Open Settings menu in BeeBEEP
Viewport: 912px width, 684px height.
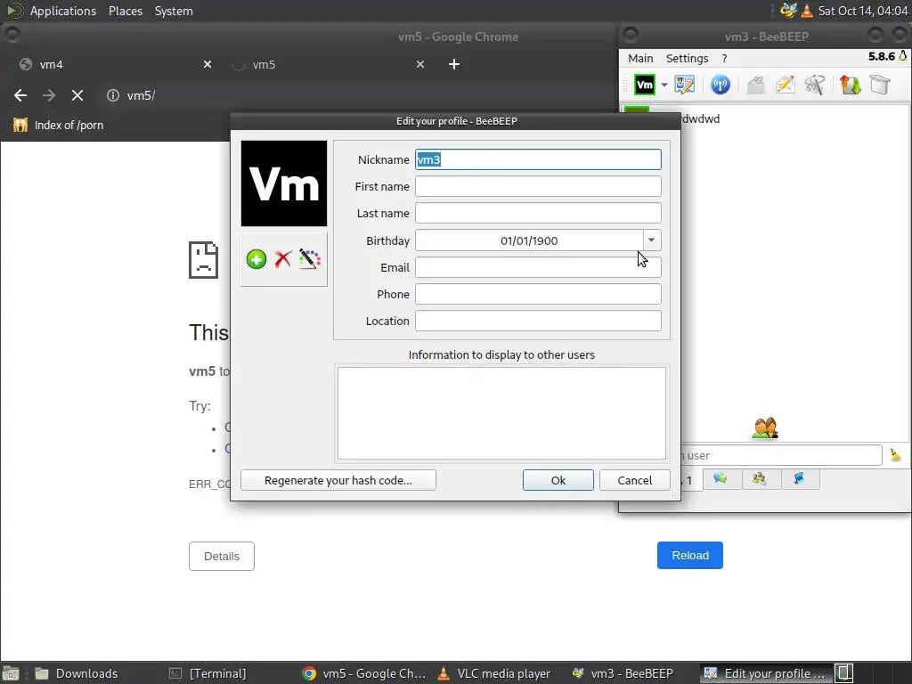(687, 58)
